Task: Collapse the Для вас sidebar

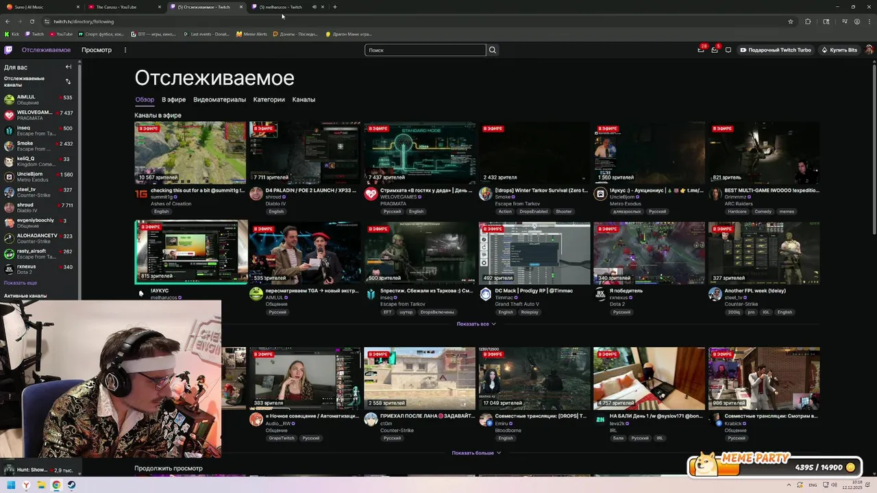Action: (x=68, y=67)
